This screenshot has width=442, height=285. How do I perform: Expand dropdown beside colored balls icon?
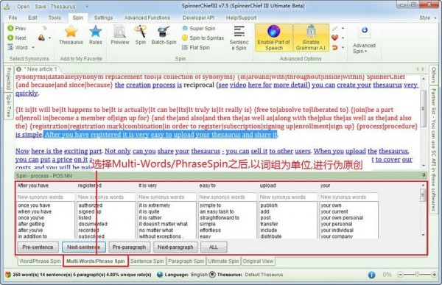click(x=50, y=38)
